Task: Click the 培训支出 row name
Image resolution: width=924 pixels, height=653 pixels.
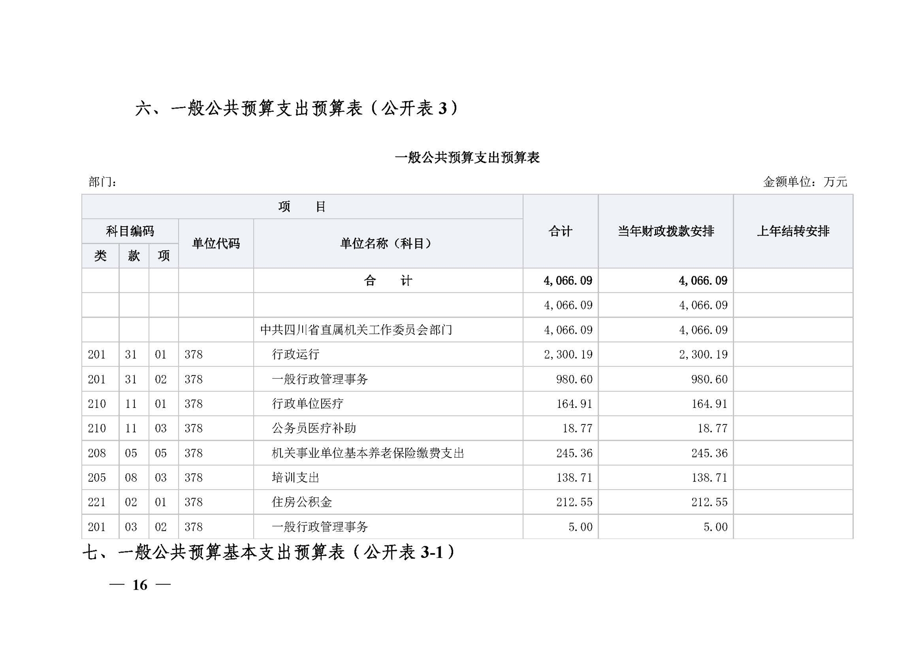Action: coord(296,478)
